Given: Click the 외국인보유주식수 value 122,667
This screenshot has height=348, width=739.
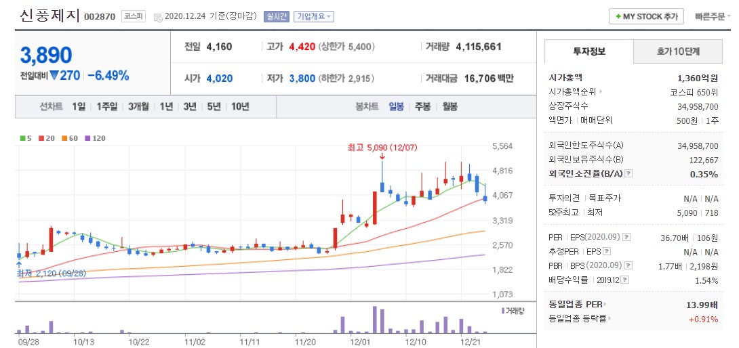Looking at the screenshot, I should (x=704, y=160).
